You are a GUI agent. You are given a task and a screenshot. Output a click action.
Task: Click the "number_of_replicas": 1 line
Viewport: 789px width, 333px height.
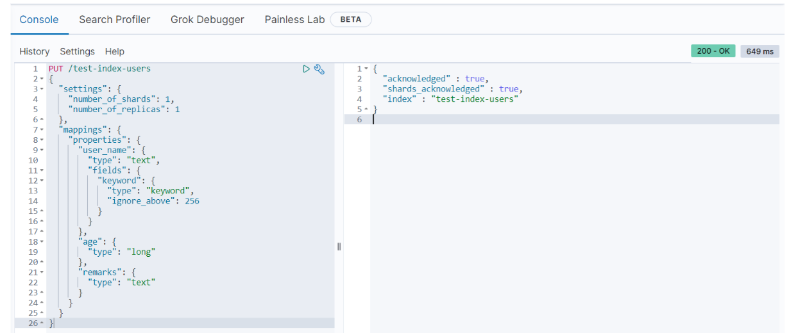[124, 110]
